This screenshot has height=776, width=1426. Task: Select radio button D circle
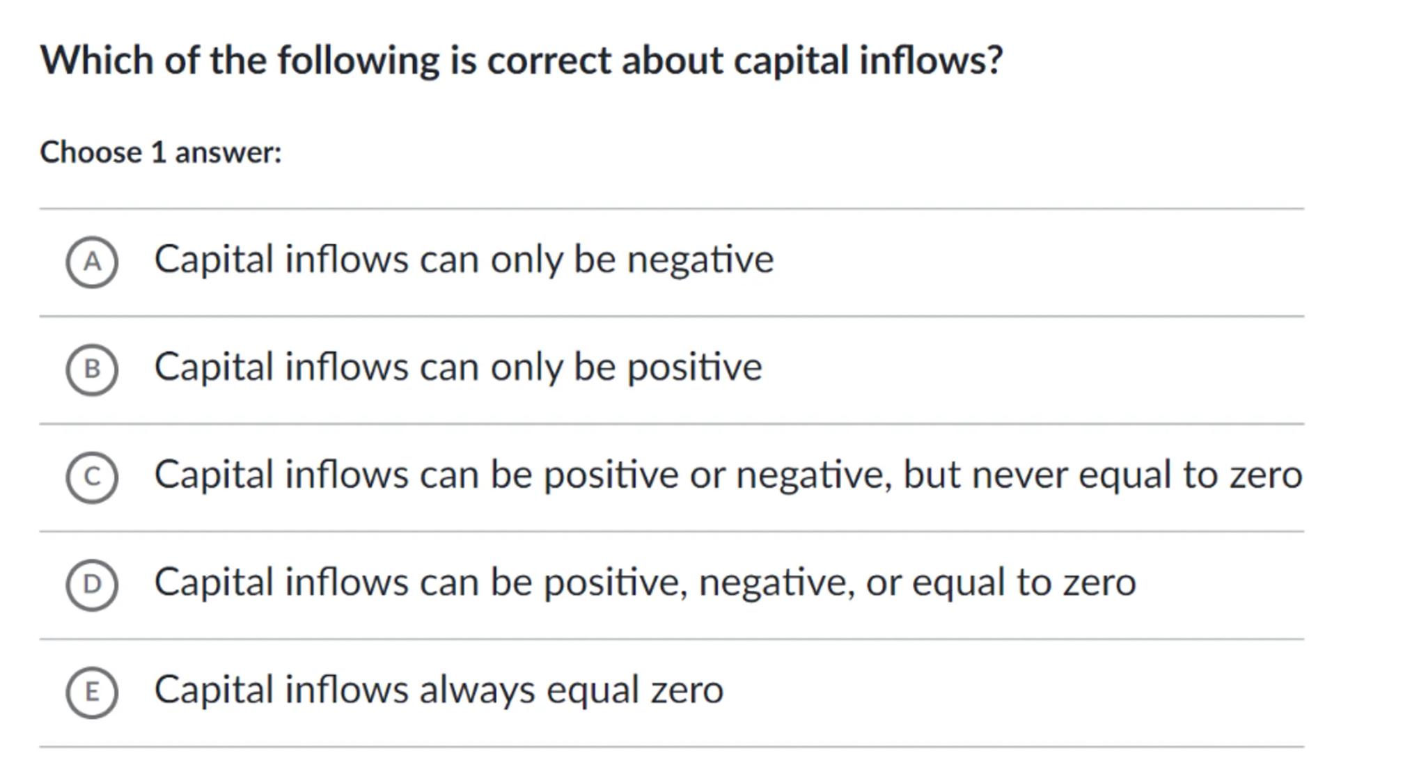(92, 585)
